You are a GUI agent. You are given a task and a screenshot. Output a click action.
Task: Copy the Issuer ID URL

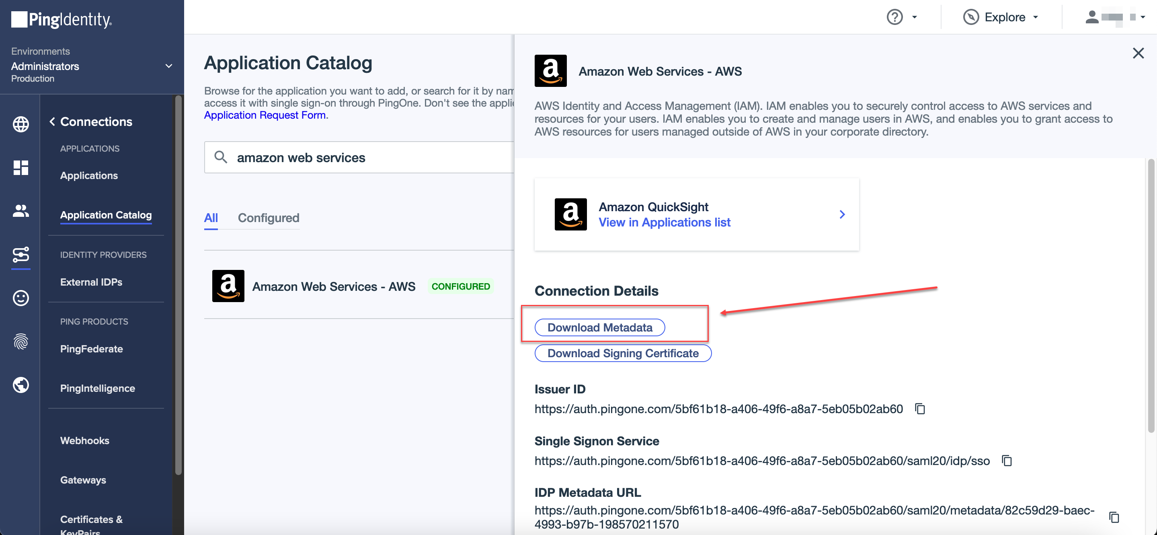coord(920,409)
